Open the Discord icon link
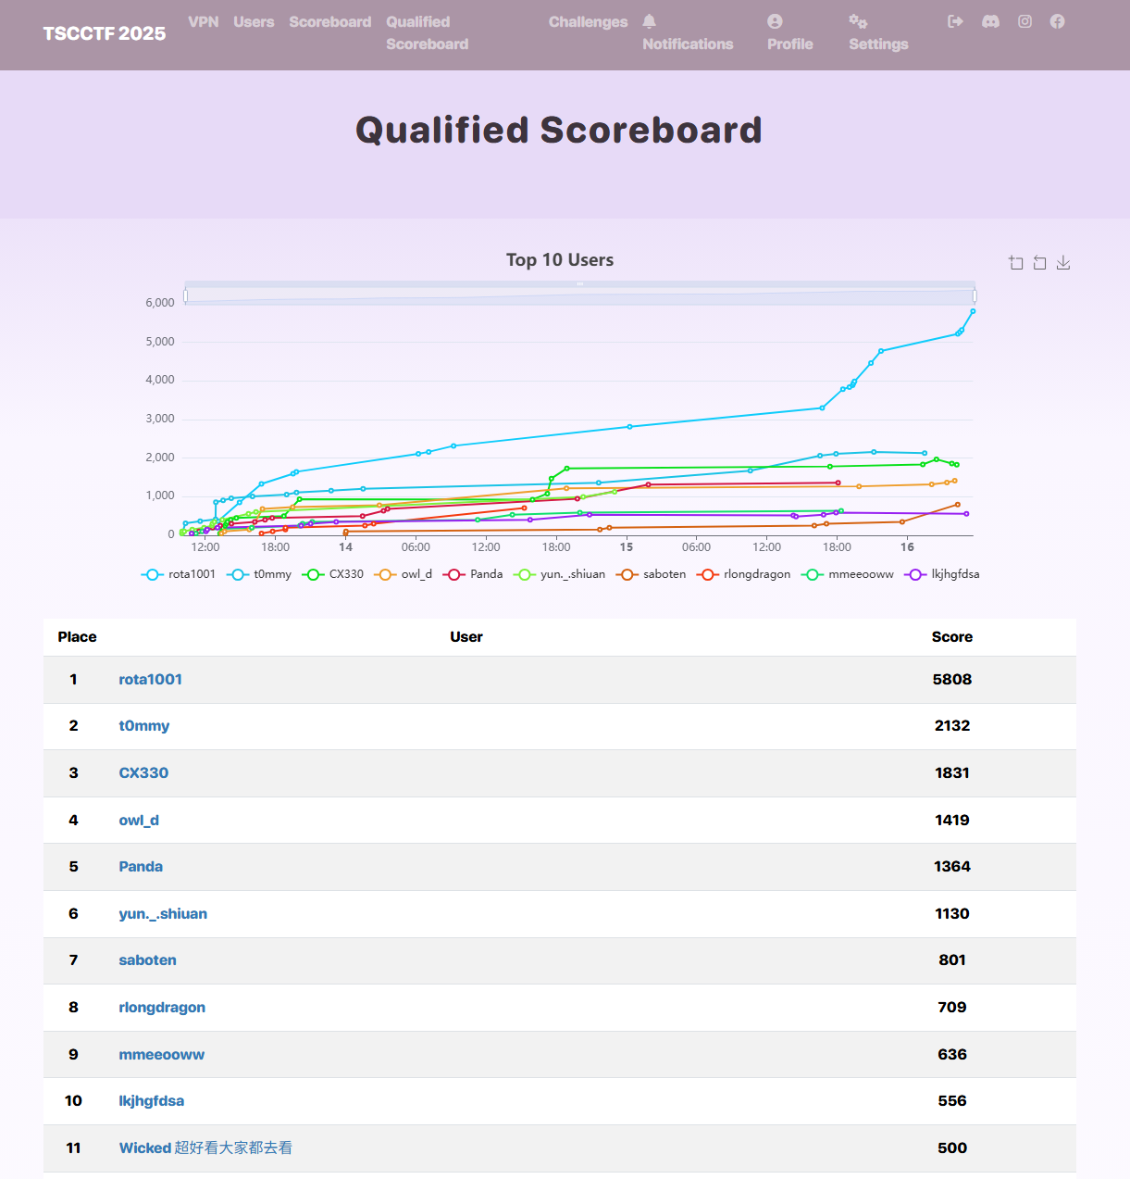Viewport: 1130px width, 1179px height. (x=990, y=21)
